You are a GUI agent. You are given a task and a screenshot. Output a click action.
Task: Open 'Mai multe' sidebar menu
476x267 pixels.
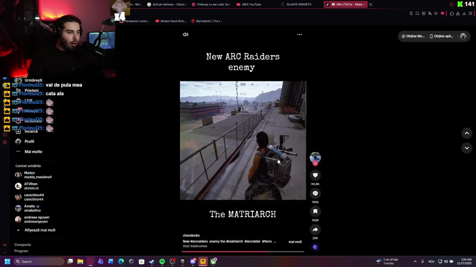29,152
